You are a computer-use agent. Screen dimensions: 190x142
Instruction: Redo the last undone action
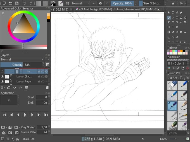click(x=31, y=3)
